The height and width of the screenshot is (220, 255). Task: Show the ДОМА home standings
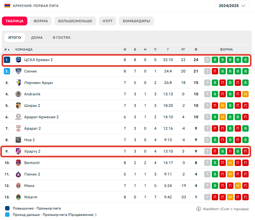pyautogui.click(x=37, y=38)
